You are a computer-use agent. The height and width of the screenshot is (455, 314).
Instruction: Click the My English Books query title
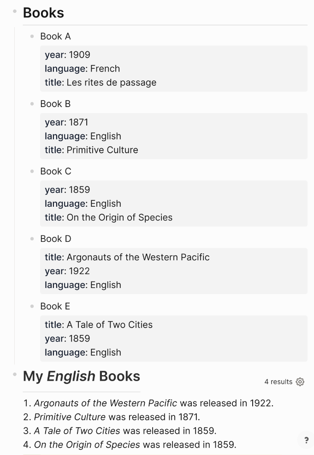tap(82, 376)
